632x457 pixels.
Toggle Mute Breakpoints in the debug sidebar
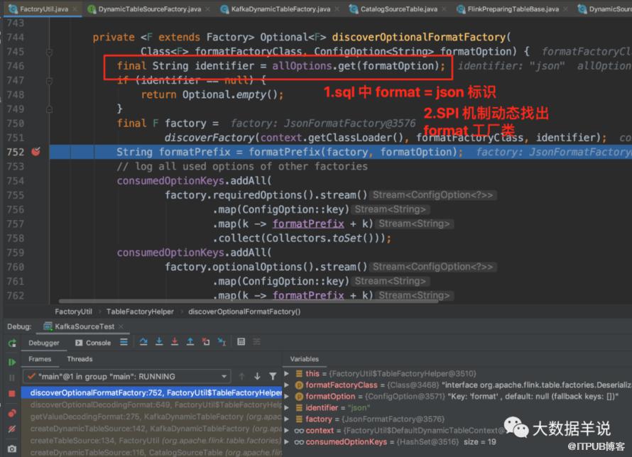point(12,429)
